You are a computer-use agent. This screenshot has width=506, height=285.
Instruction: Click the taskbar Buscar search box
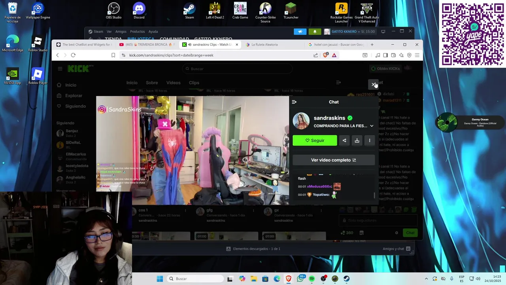point(195,279)
